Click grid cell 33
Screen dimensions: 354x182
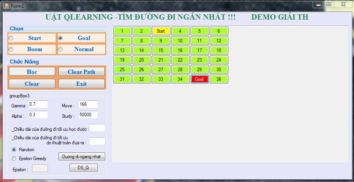point(161,79)
